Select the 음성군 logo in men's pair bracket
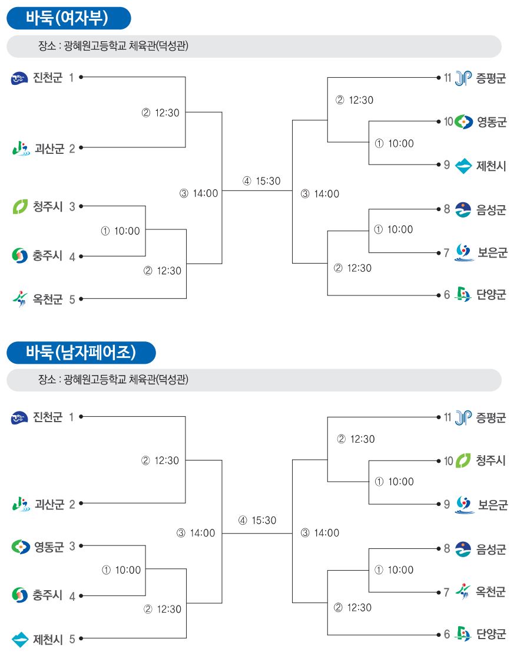This screenshot has width=517, height=658. (x=463, y=550)
